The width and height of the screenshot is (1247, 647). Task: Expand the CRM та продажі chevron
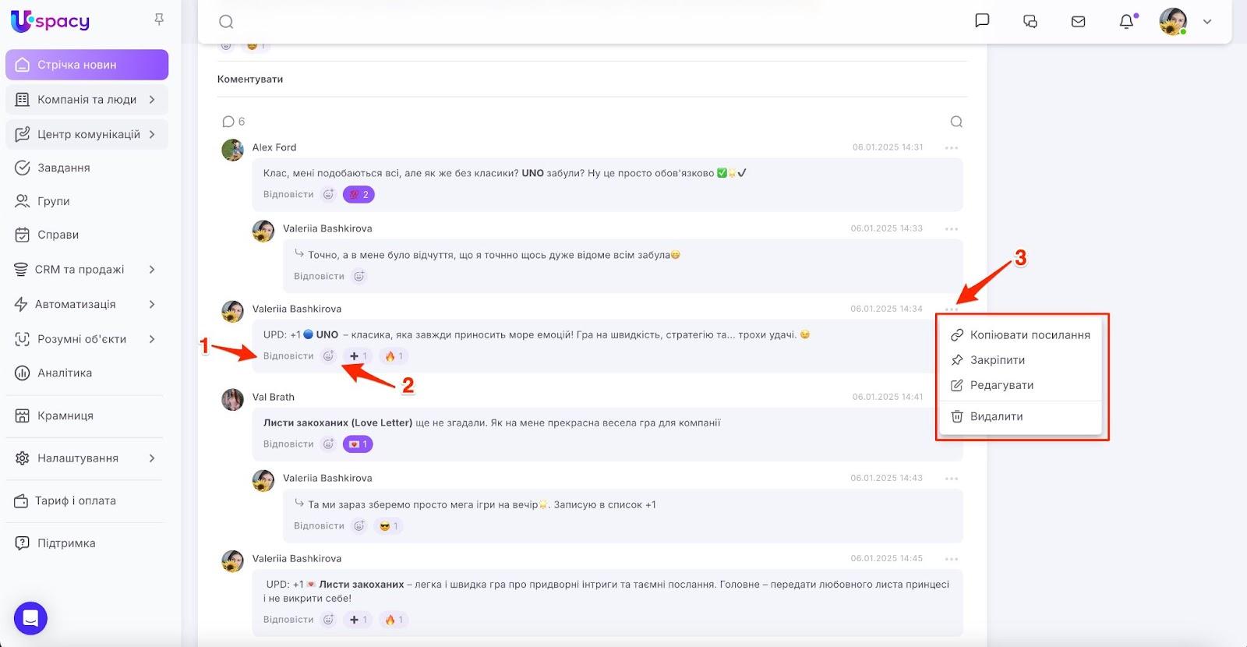click(x=152, y=270)
